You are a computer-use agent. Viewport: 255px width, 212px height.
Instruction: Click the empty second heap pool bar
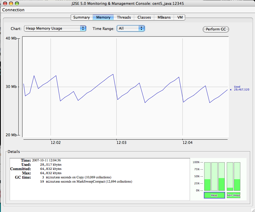(215, 176)
